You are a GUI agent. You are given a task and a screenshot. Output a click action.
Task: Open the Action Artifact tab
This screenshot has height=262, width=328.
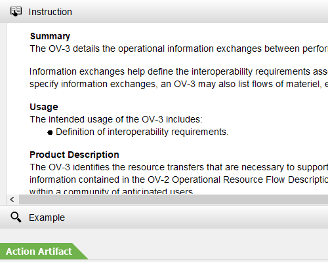pos(39,252)
